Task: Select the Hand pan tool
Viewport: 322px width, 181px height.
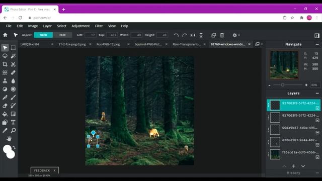Action: point(9,139)
